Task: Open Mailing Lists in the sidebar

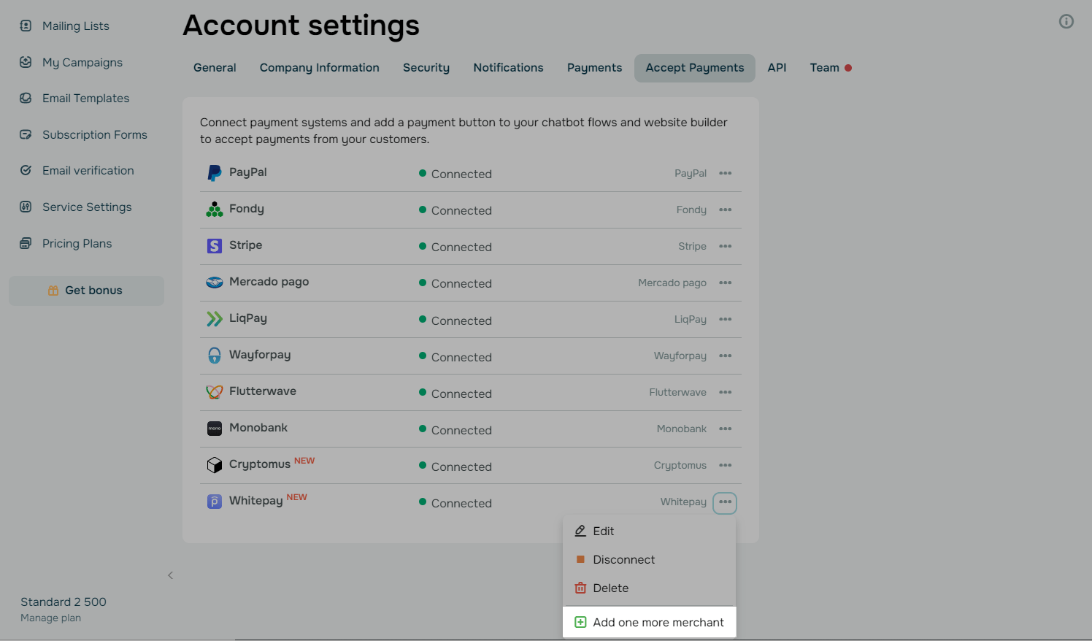Action: click(75, 26)
